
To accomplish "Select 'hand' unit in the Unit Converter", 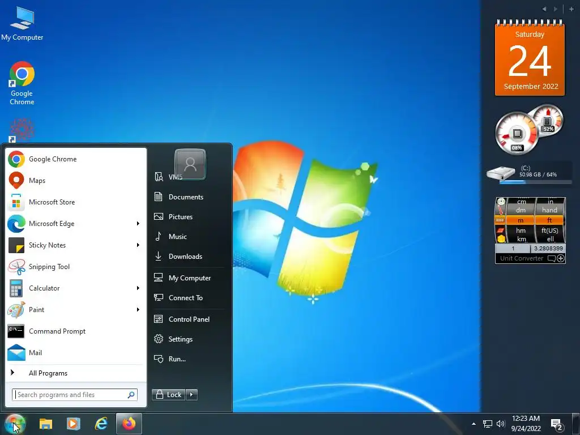I will 549,210.
